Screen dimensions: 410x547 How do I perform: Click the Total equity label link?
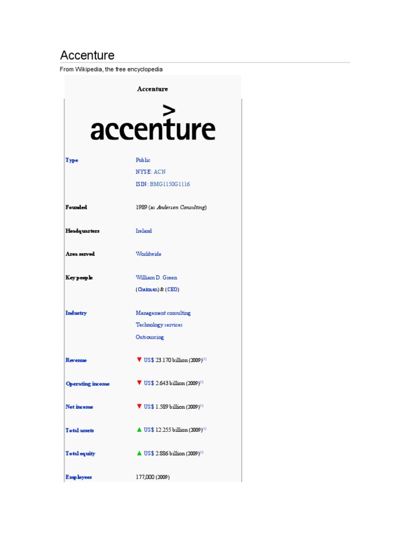tap(80, 454)
